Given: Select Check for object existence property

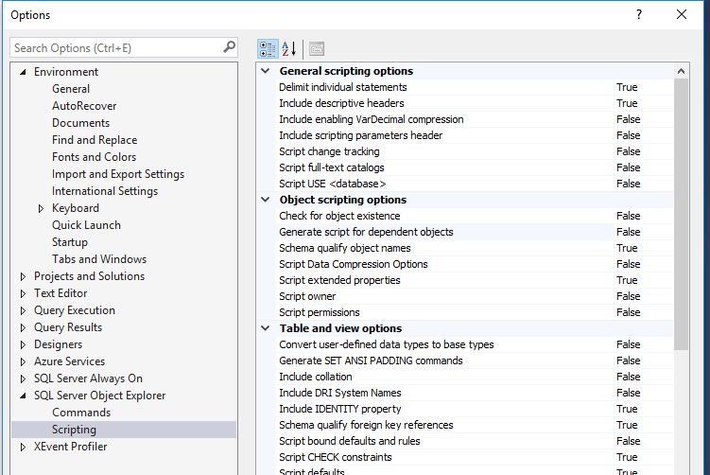Looking at the screenshot, I should click(x=339, y=216).
